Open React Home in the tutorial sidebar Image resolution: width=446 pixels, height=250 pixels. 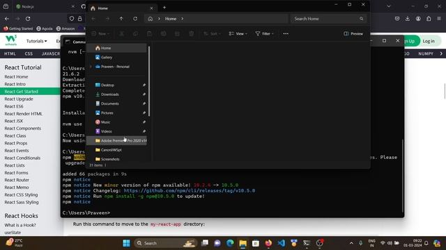(x=16, y=77)
